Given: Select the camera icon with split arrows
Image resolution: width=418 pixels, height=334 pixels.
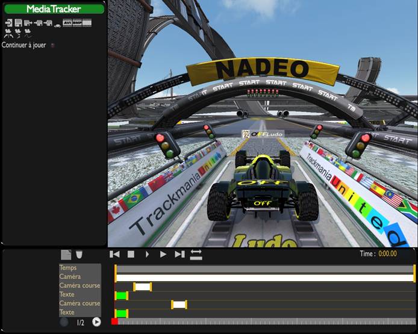Looking at the screenshot, I should pos(8,34).
